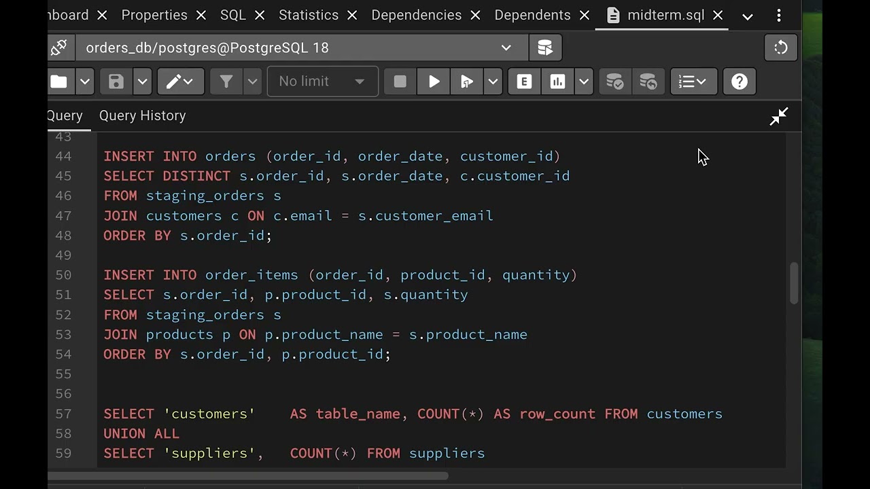Click line number 56 in gutter
The height and width of the screenshot is (489, 870).
coord(63,394)
